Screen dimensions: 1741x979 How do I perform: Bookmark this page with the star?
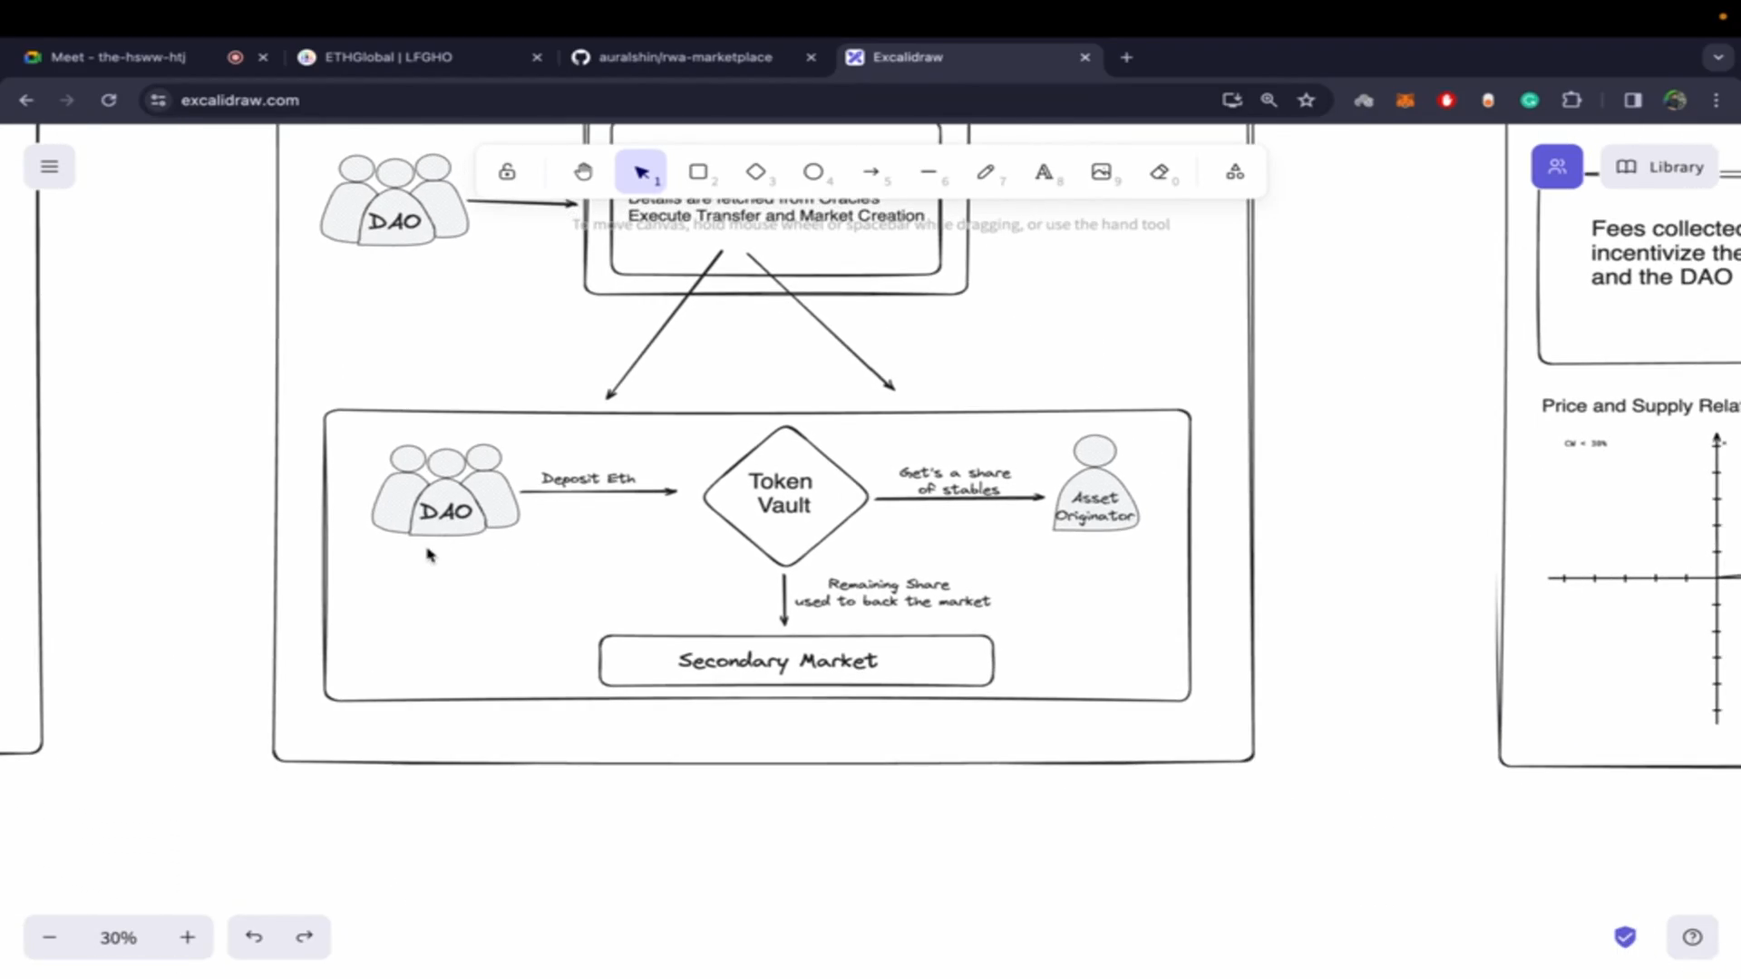coord(1306,101)
